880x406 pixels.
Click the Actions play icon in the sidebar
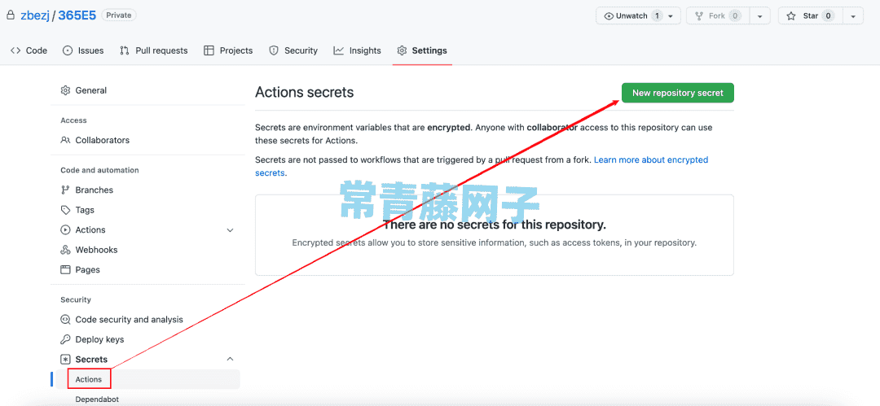coord(65,230)
